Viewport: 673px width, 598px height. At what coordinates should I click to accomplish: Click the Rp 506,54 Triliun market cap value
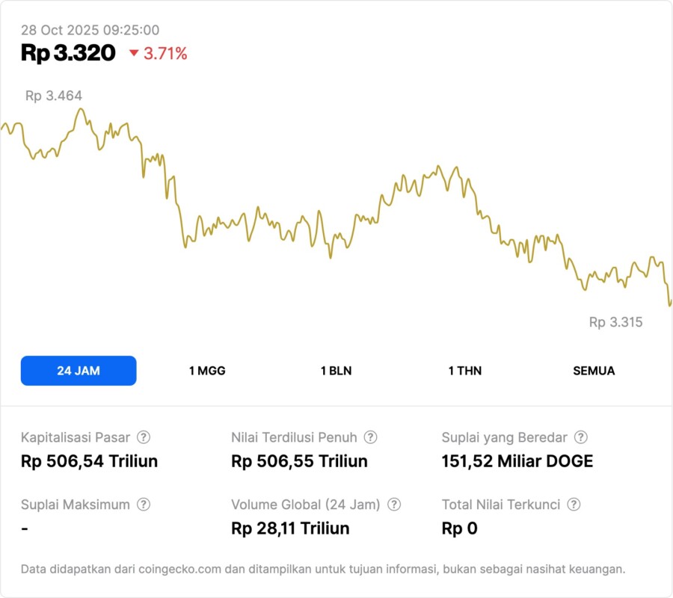coord(89,461)
